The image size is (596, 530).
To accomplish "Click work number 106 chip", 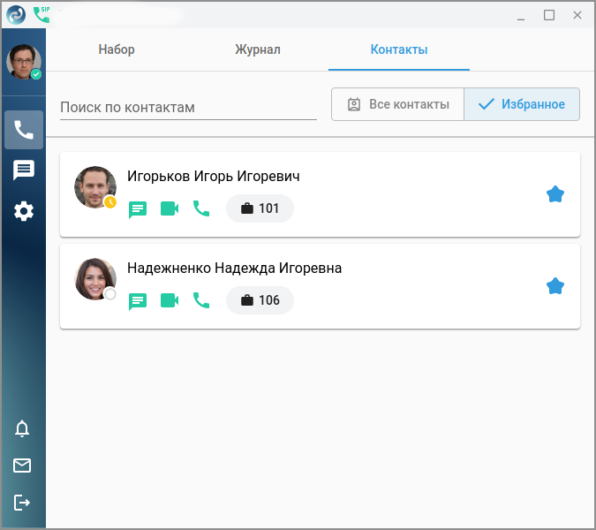I will 260,300.
